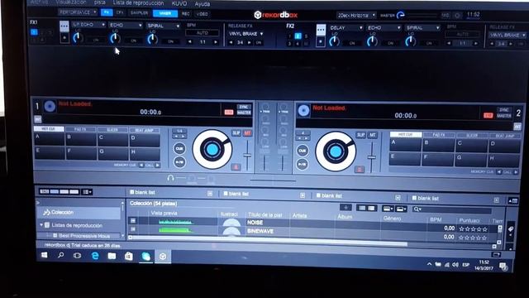529x298 pixels.
Task: Assign FX1 to deck 1
Action: tap(34, 32)
